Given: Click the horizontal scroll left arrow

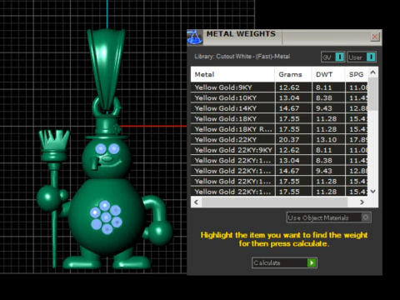Looking at the screenshot, I should (197, 202).
